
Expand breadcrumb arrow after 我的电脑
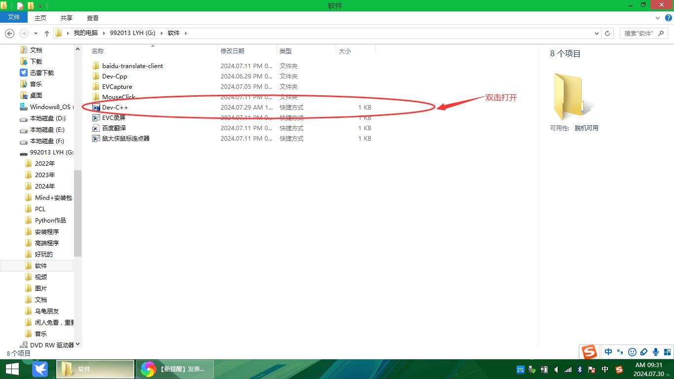pyautogui.click(x=104, y=33)
